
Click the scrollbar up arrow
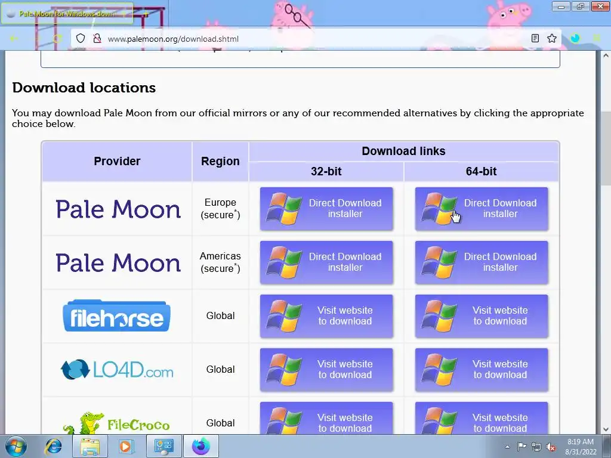(x=606, y=55)
